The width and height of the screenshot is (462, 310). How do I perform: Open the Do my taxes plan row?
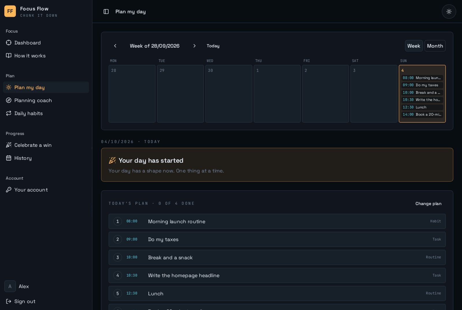(277, 239)
